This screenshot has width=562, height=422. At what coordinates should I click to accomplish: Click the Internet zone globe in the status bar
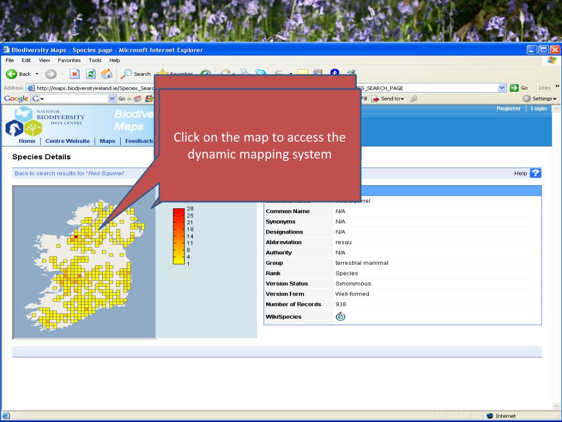(490, 415)
